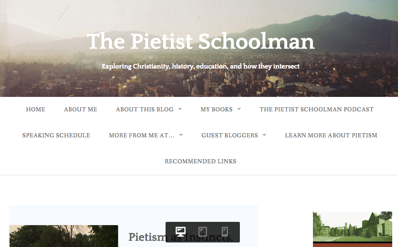Open the Recommended Links page

(x=201, y=161)
